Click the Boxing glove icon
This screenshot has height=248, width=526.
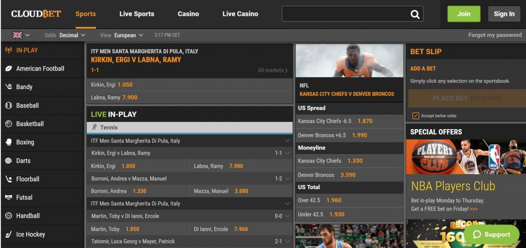tap(9, 142)
